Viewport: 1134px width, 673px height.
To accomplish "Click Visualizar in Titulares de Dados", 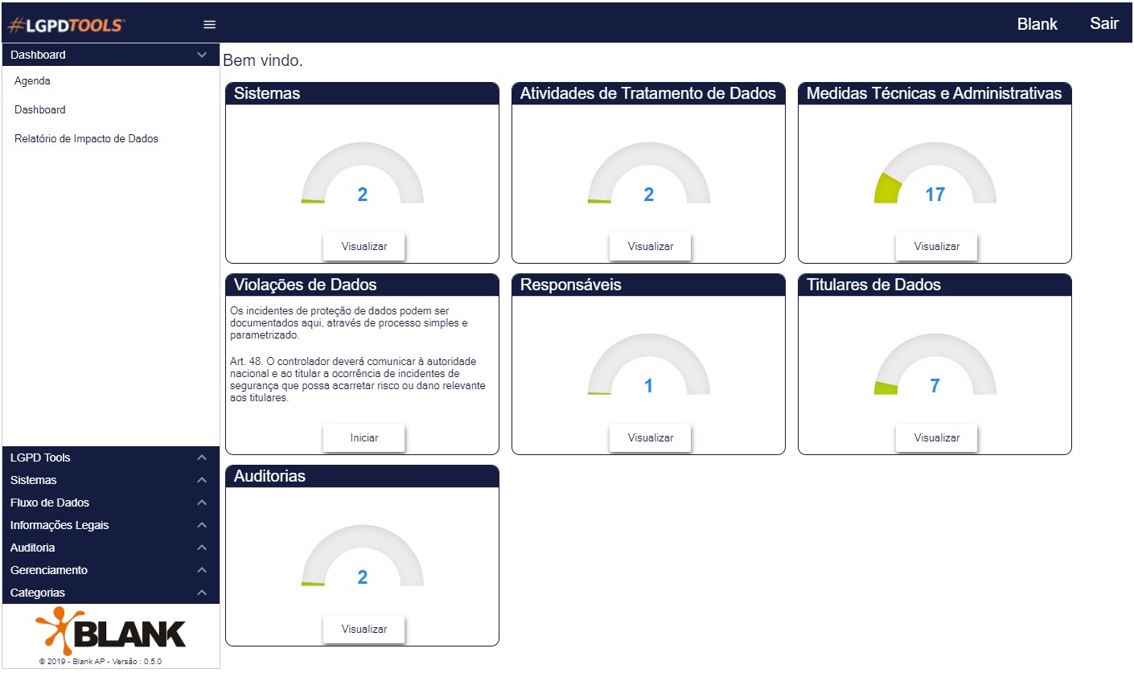I will (936, 438).
